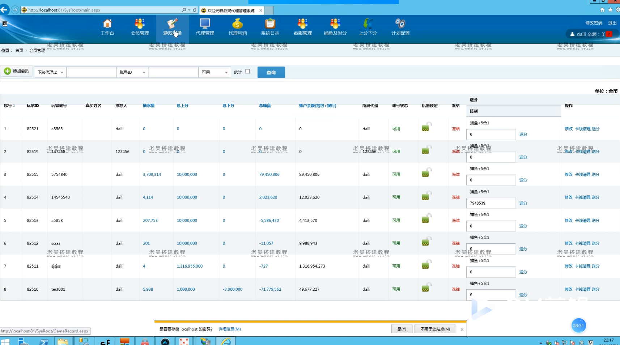Expand the 下级代理ID dropdown
620x345 pixels.
pos(50,72)
